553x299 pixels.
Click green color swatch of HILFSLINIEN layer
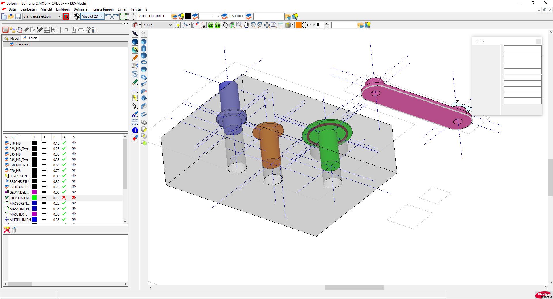[34, 198]
